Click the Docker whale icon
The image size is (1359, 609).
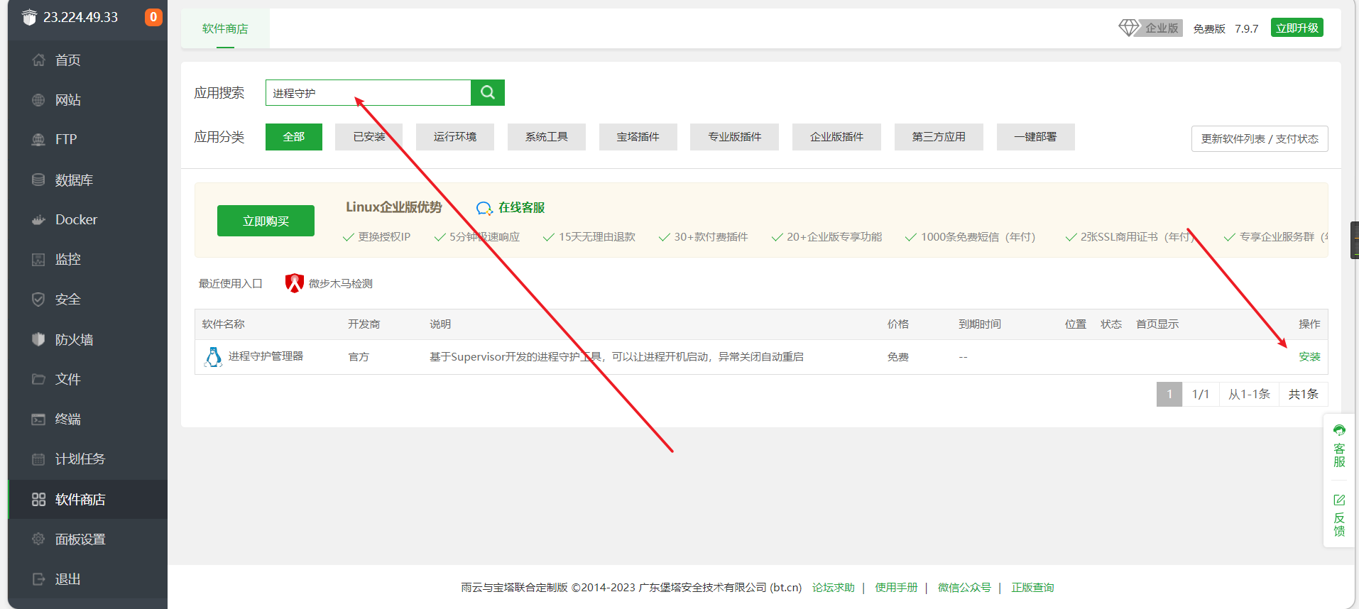pos(38,220)
